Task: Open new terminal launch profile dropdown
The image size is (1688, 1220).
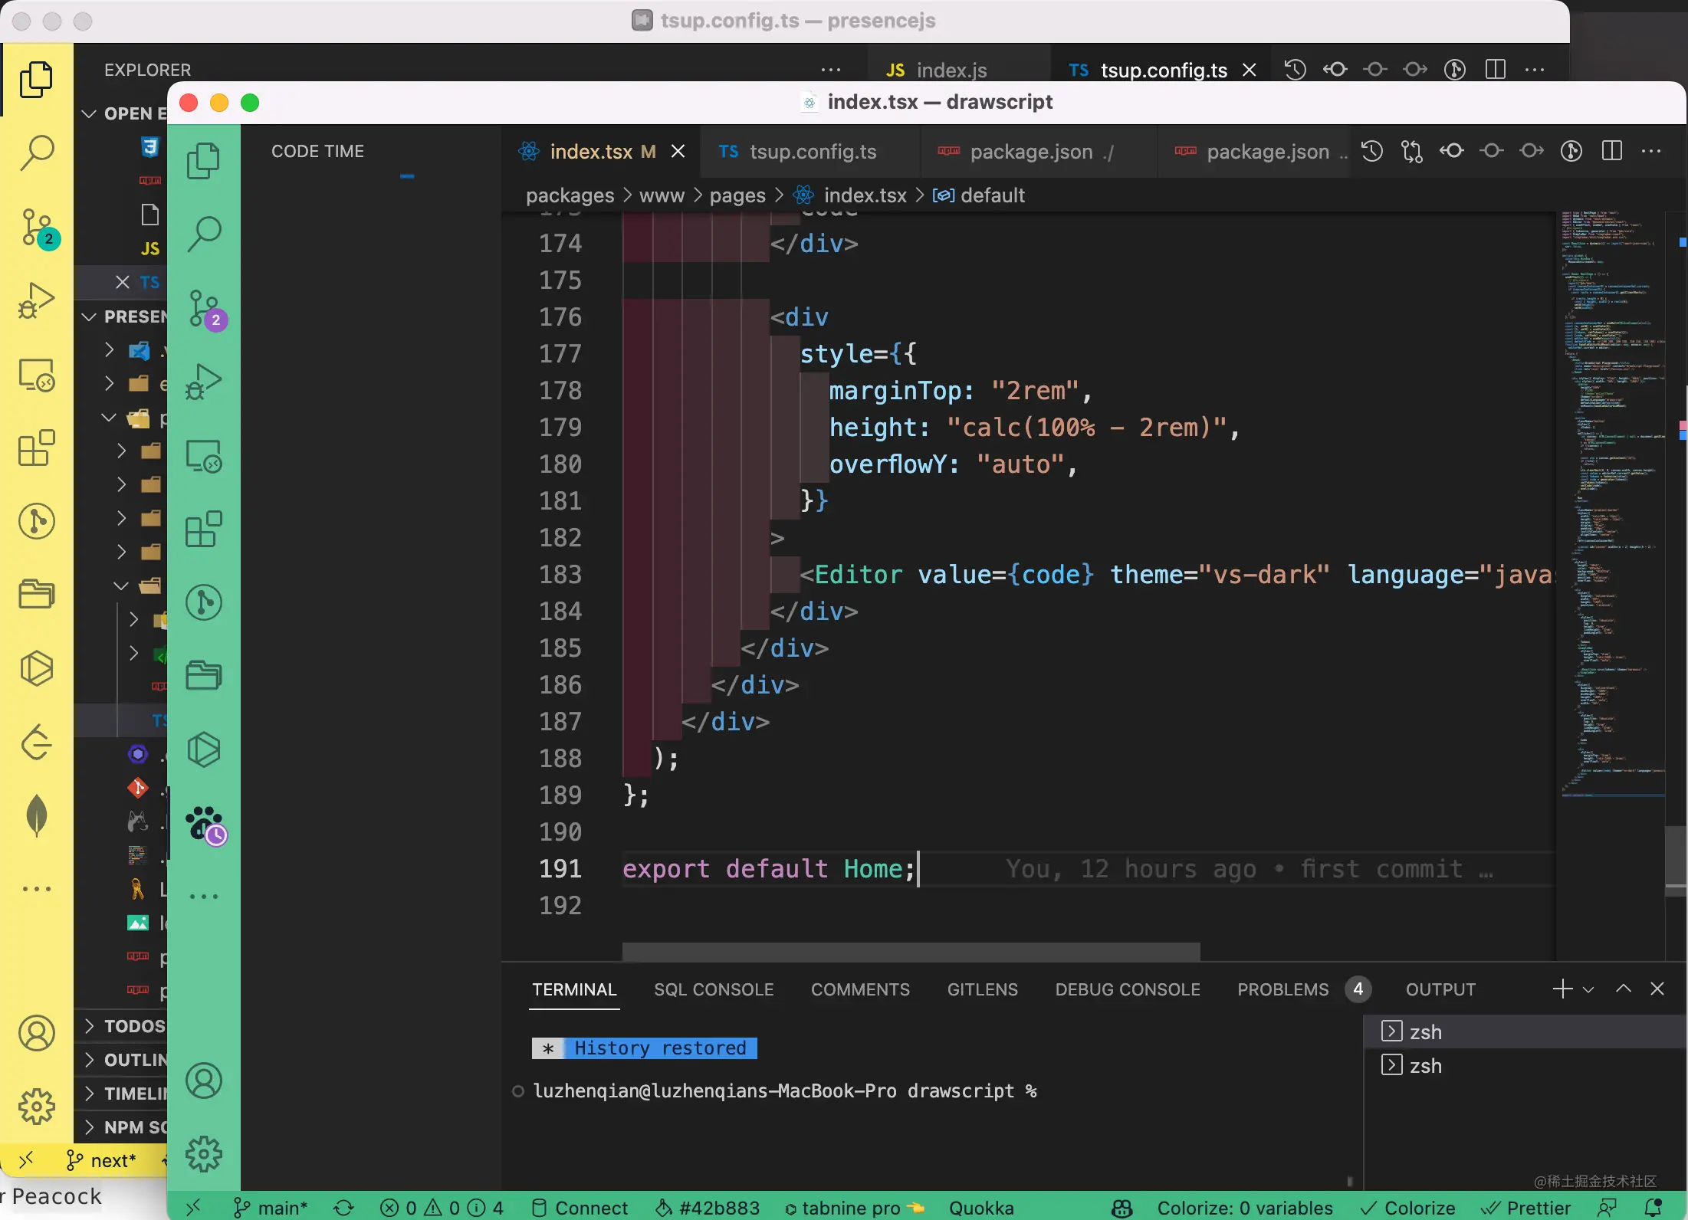Action: pyautogui.click(x=1588, y=989)
